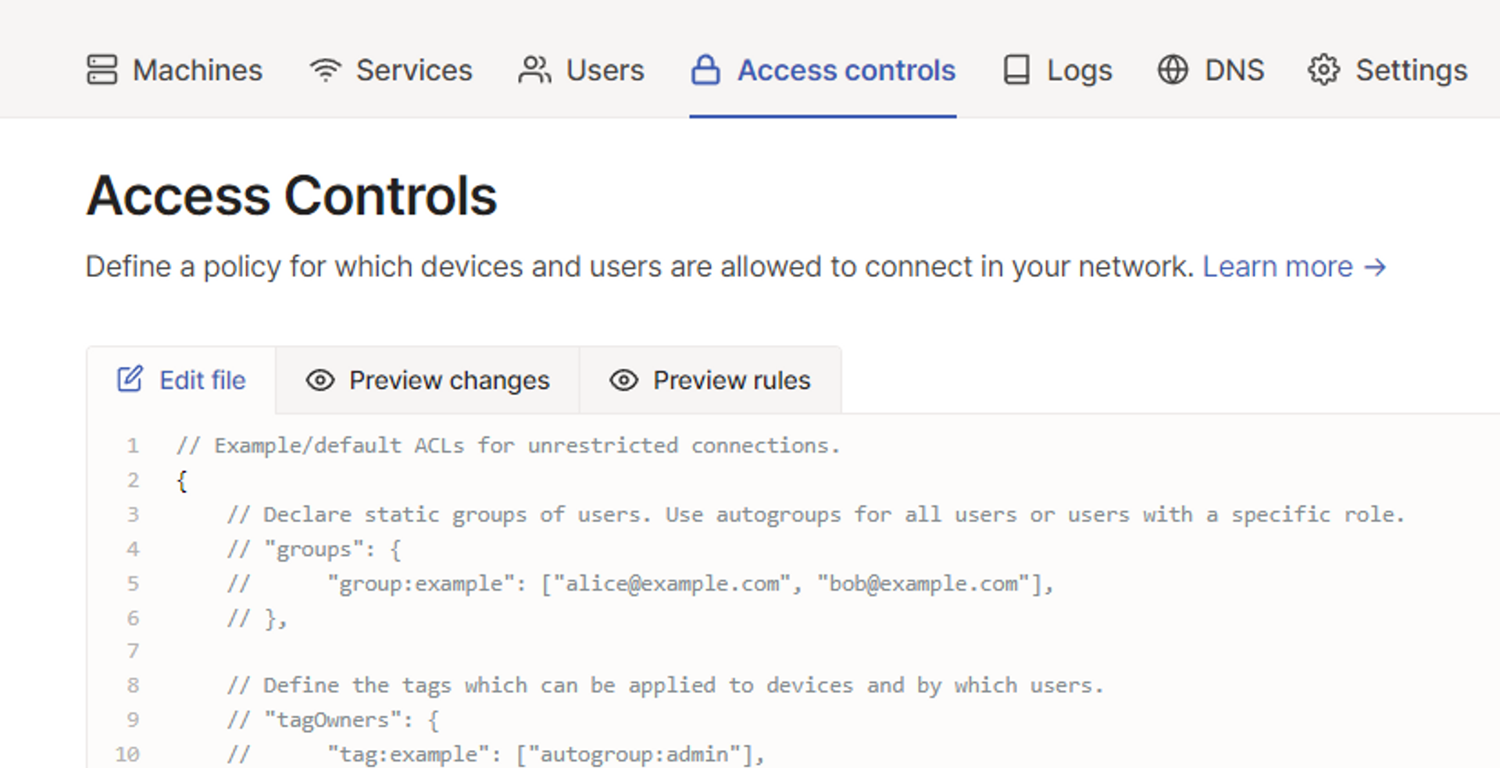1500x768 pixels.
Task: Open the Machines tab
Action: tap(174, 69)
